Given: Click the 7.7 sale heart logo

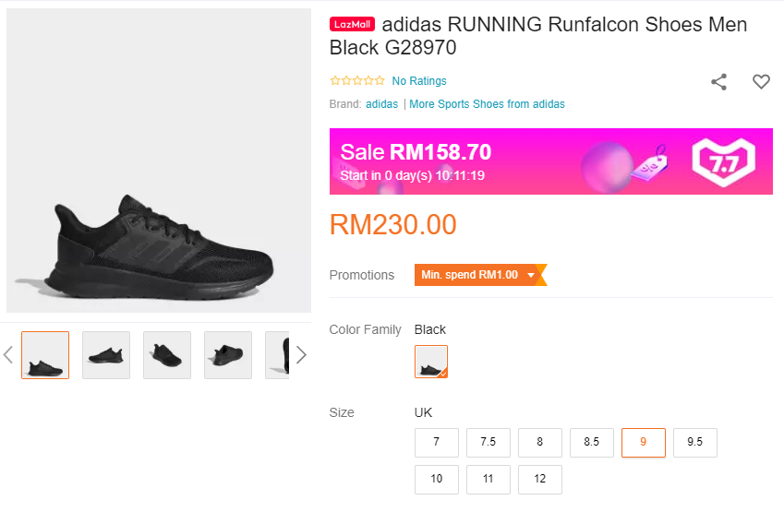Looking at the screenshot, I should tap(724, 161).
